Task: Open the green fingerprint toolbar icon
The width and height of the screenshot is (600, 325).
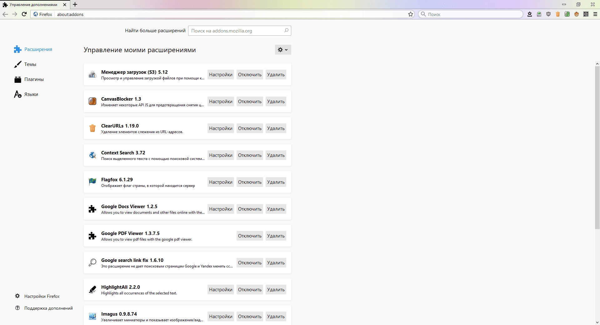Action: tap(567, 14)
